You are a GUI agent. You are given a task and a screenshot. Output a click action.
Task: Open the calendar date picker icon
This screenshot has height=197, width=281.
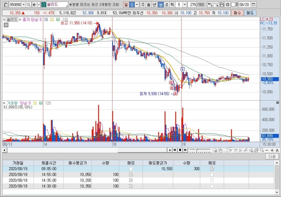tap(253, 5)
